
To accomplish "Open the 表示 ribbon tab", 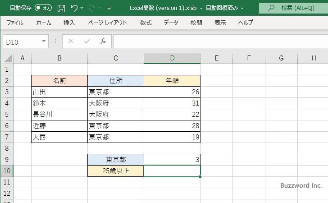I will (220, 23).
